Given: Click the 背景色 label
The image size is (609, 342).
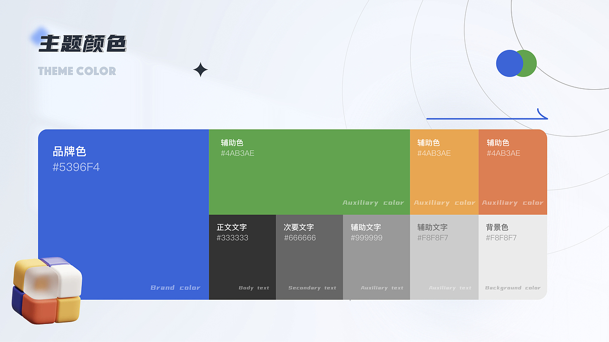Looking at the screenshot, I should (497, 227).
